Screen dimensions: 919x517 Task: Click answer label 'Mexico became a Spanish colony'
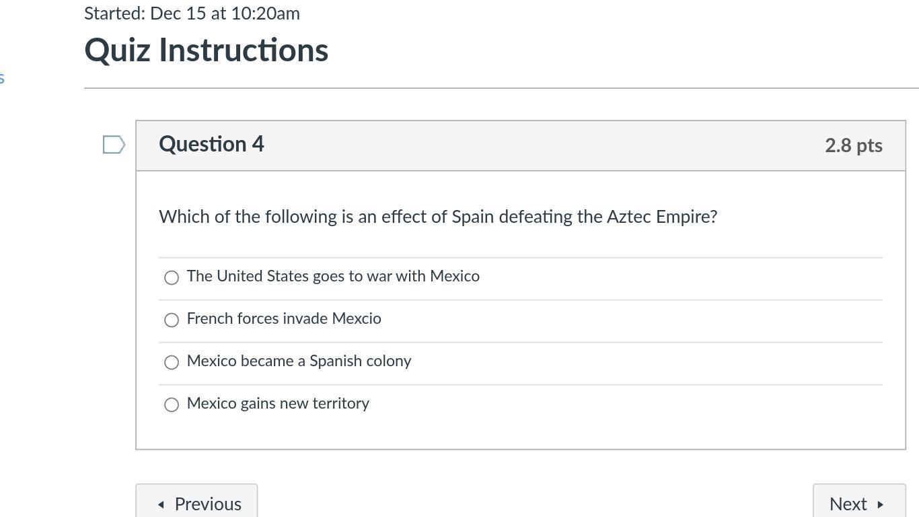pos(299,361)
